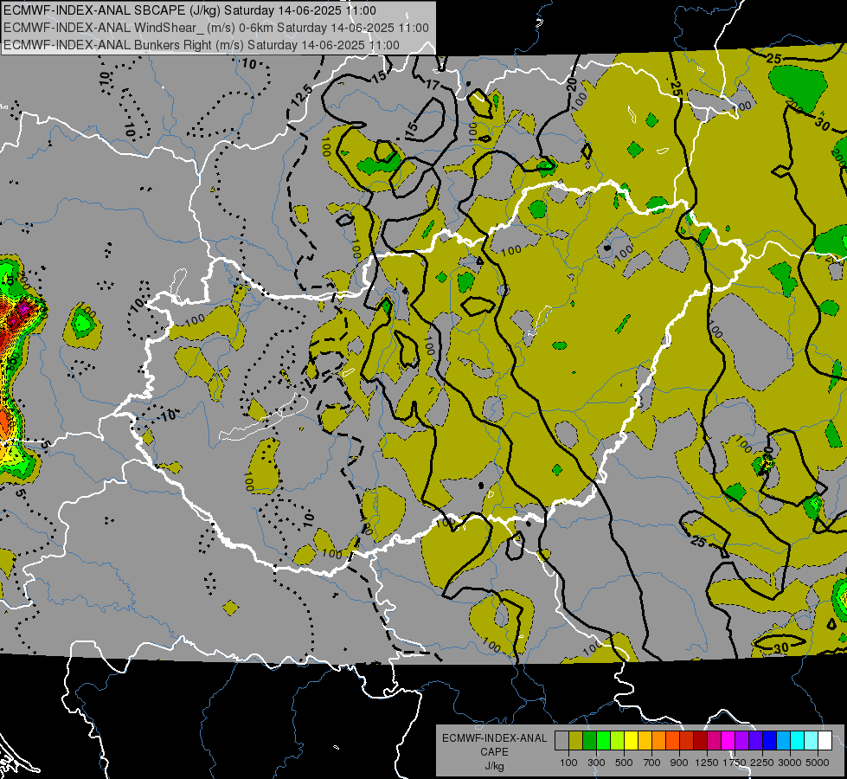Click the 1750 legend value

735,763
